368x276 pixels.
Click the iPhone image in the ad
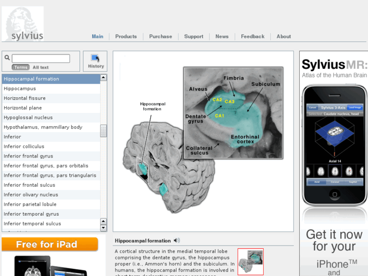(335, 145)
